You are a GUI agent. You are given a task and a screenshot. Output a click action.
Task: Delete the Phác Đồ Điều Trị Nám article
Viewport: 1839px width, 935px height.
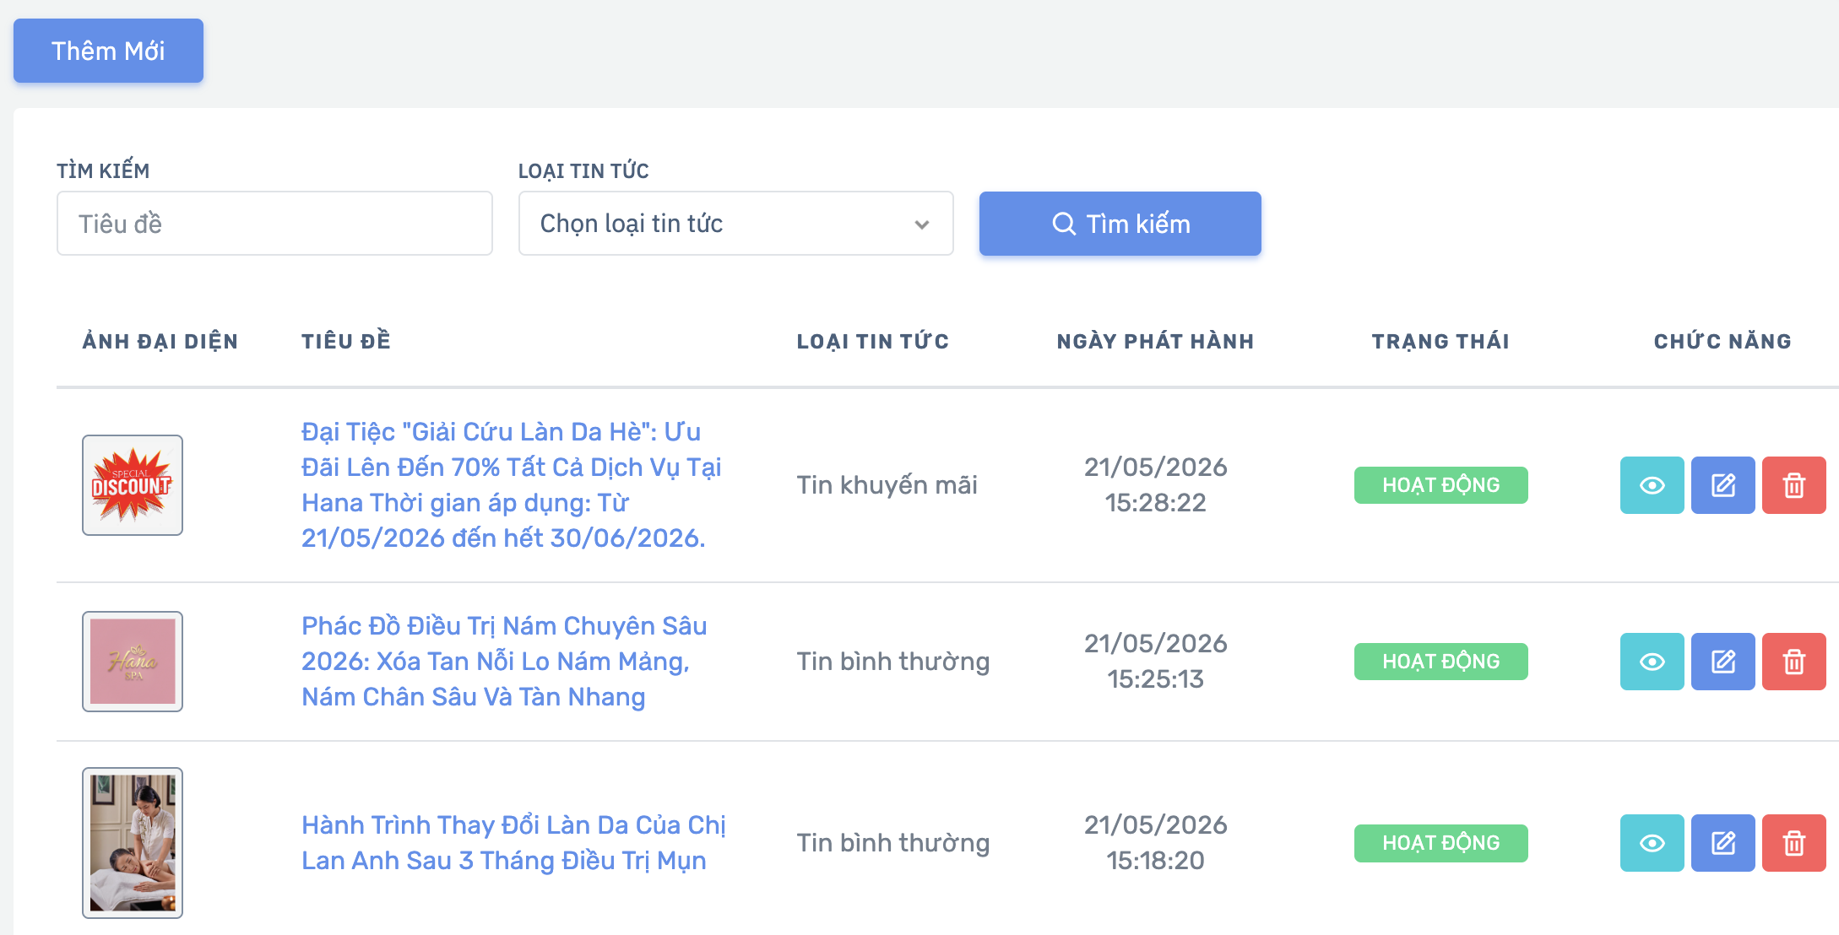coord(1793,662)
